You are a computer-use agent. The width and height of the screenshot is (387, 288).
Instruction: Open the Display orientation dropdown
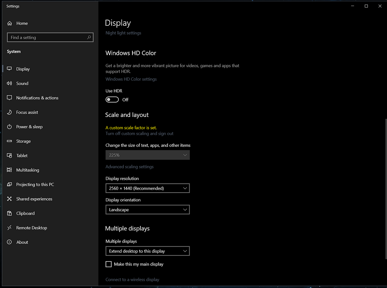tap(148, 209)
